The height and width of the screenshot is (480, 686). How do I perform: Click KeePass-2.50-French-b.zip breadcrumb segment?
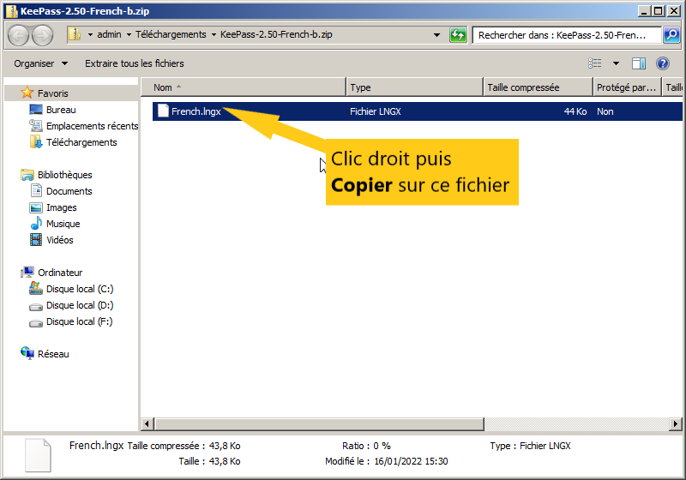tap(276, 34)
